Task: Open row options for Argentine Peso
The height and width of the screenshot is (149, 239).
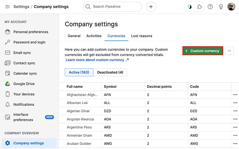Action: (x=235, y=127)
